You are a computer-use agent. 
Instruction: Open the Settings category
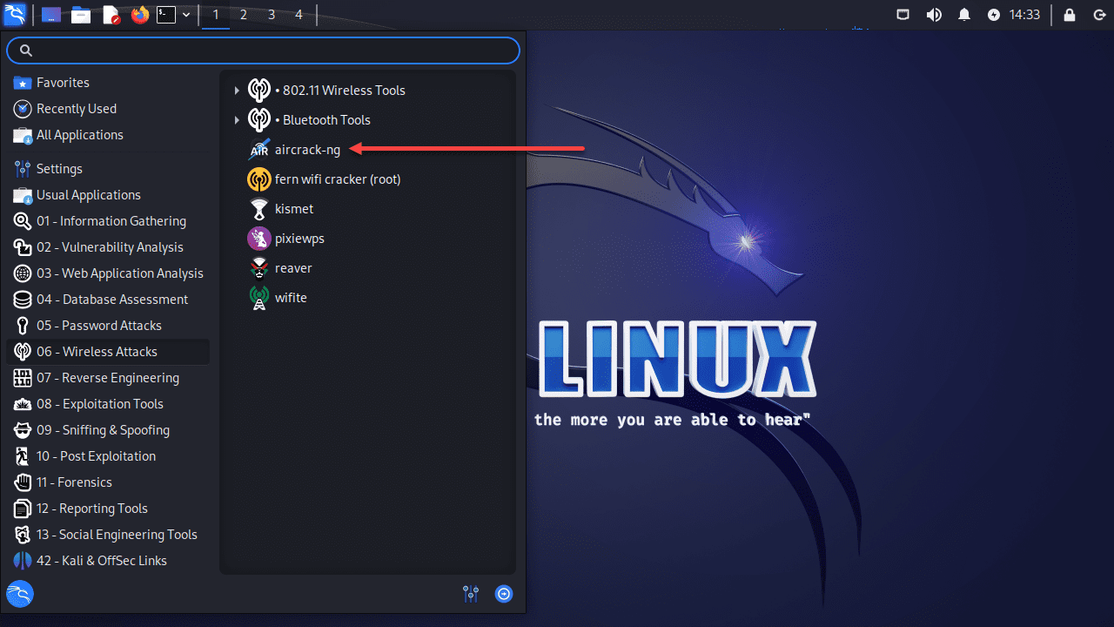point(108,169)
